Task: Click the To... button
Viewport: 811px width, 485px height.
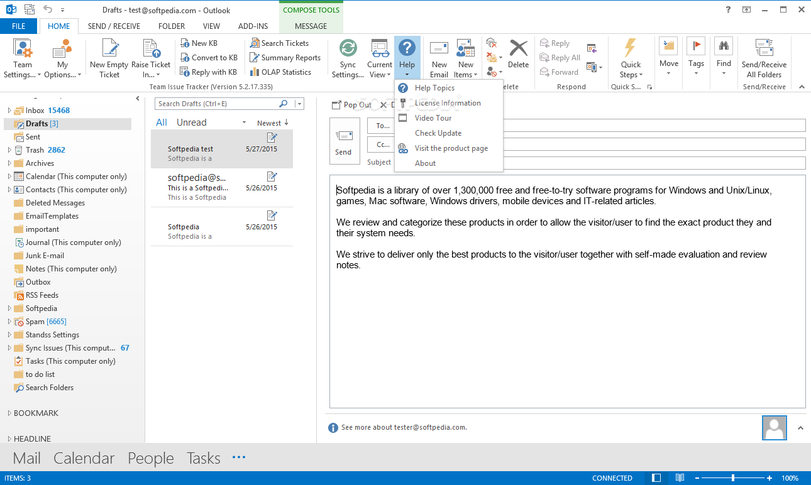Action: [x=382, y=126]
